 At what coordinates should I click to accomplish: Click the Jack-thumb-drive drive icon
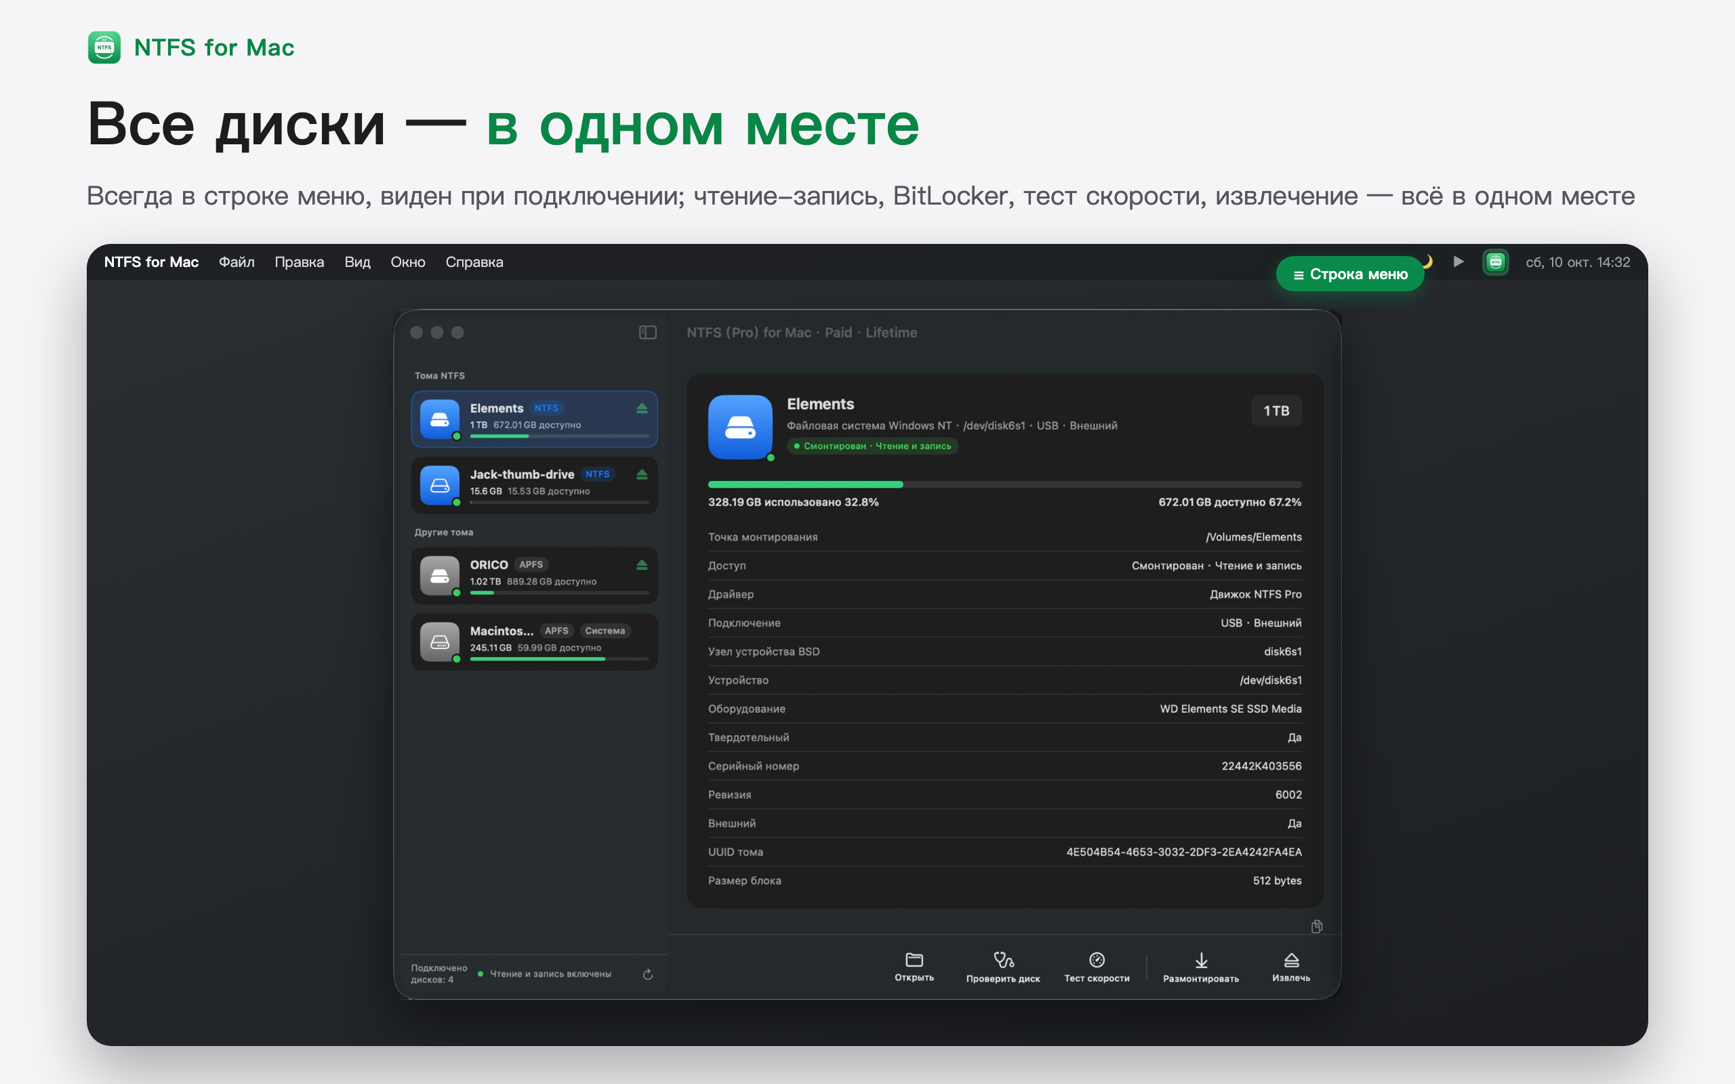(439, 485)
